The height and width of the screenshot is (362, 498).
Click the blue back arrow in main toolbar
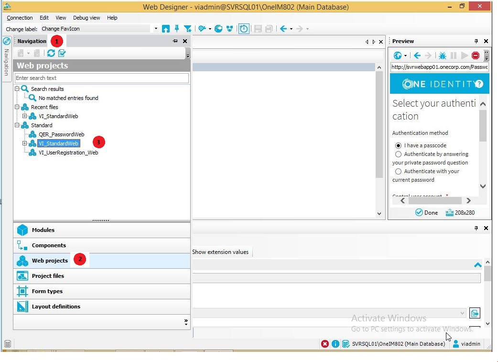(283, 29)
